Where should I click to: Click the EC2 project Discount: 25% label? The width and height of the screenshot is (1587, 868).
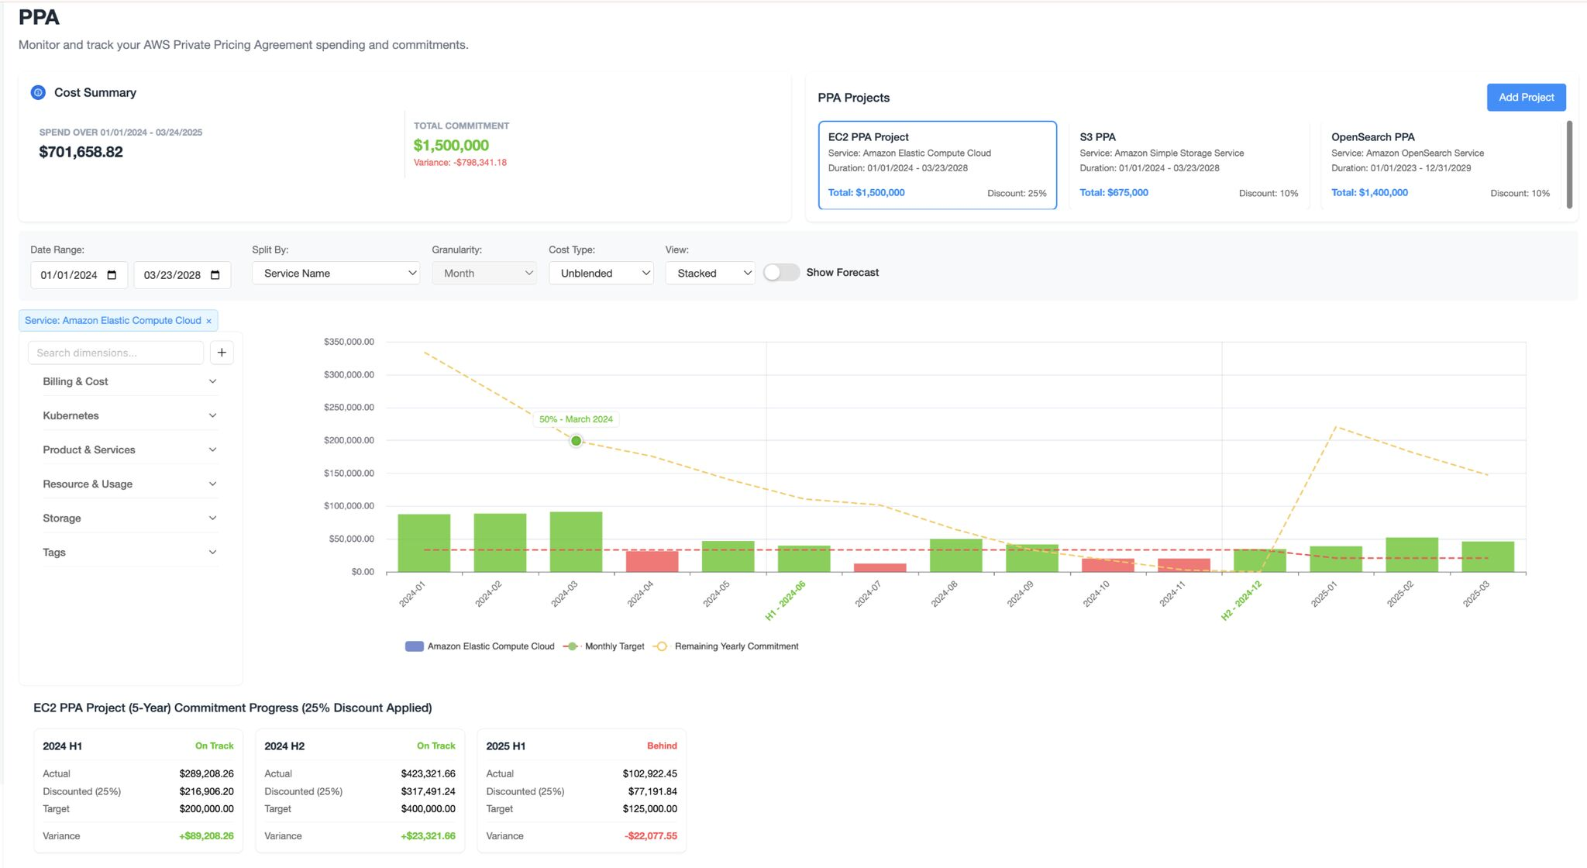pos(1017,193)
